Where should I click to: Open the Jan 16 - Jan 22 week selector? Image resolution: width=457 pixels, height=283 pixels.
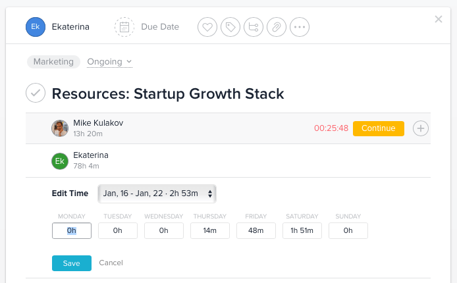pyautogui.click(x=157, y=193)
